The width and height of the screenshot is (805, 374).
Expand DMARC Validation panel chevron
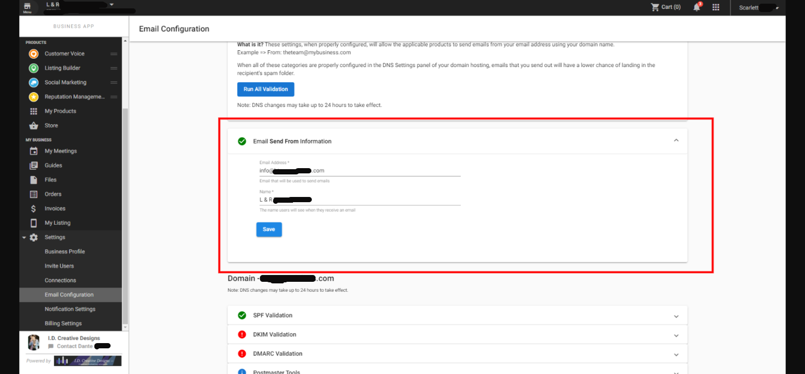[676, 355]
